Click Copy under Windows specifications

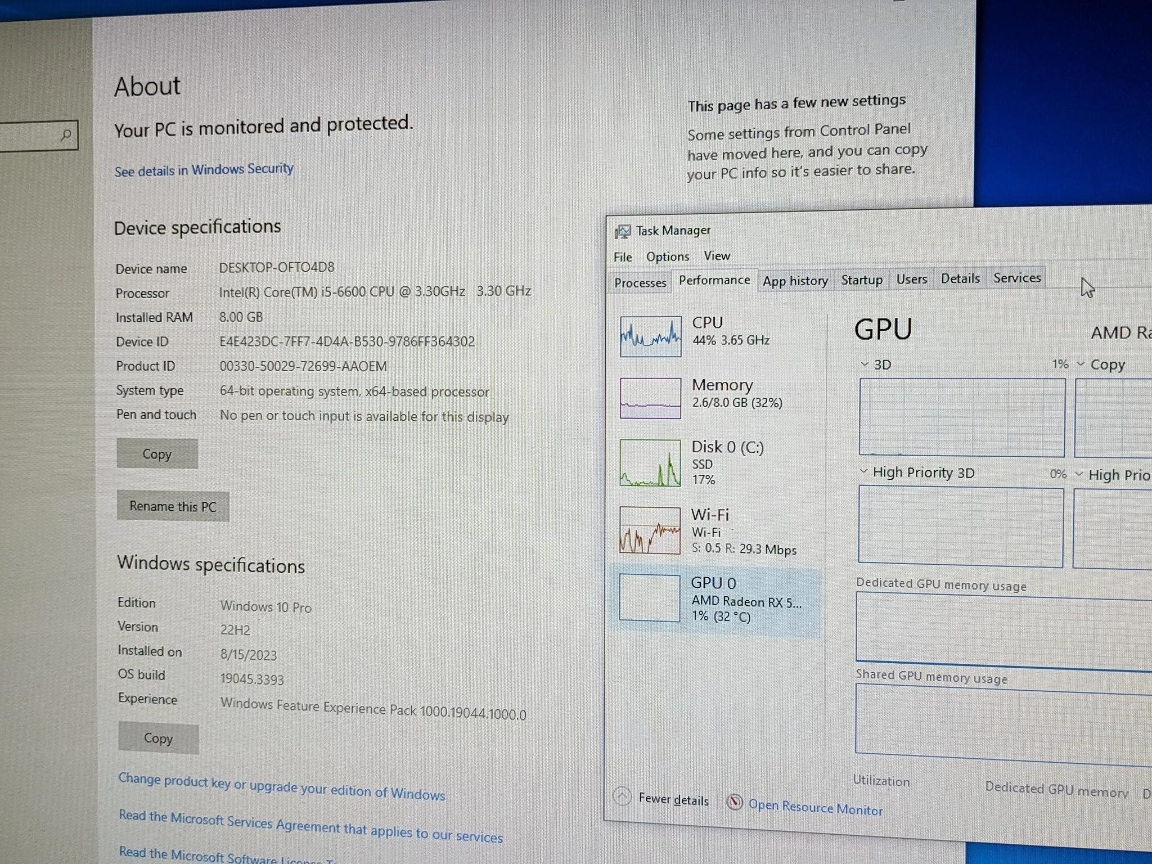click(x=158, y=738)
